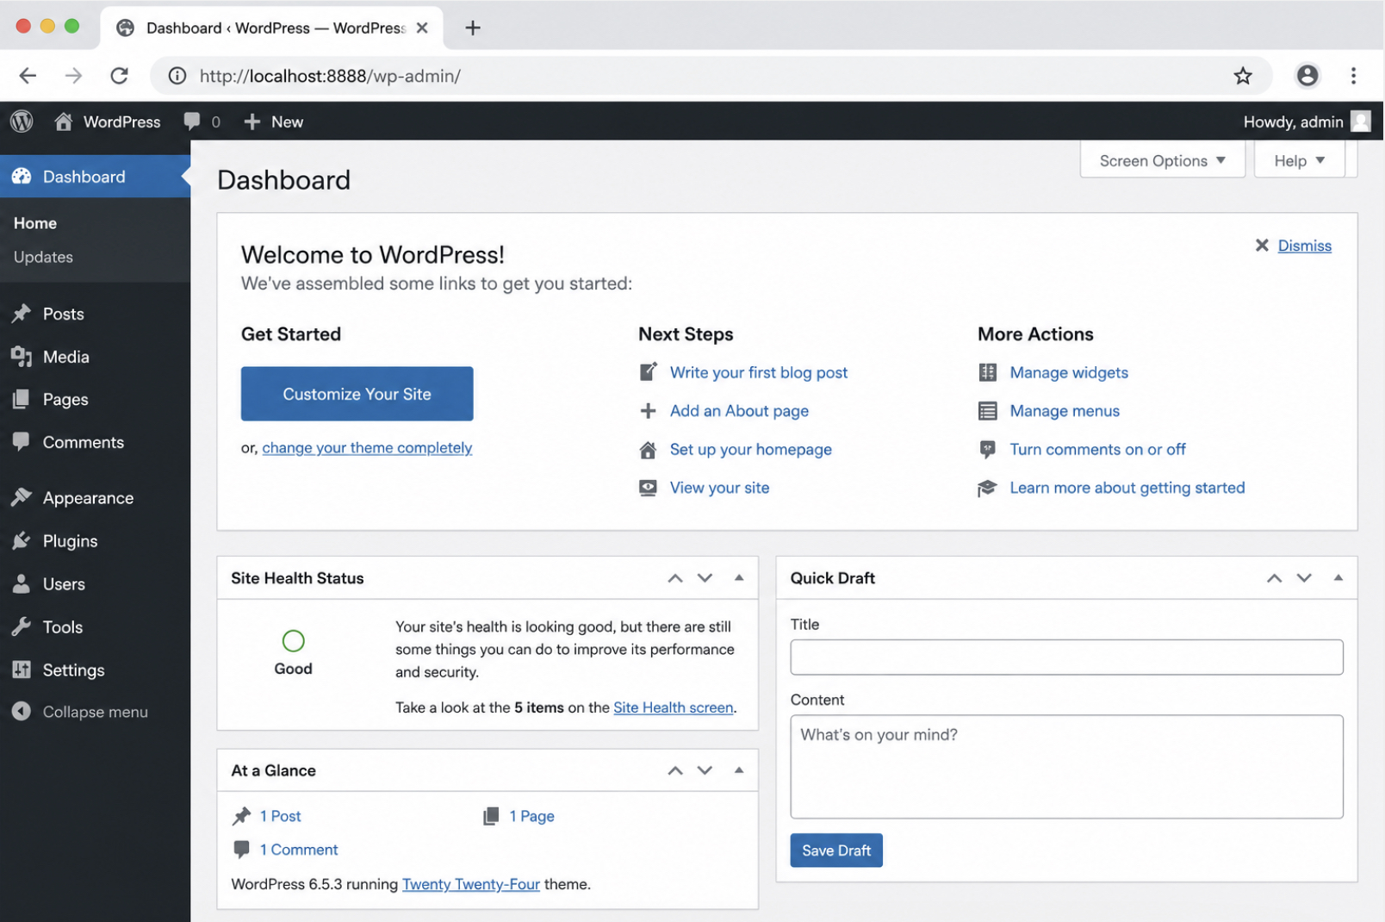This screenshot has width=1385, height=922.
Task: Focus the Quick Draft Title field
Action: pyautogui.click(x=1066, y=657)
